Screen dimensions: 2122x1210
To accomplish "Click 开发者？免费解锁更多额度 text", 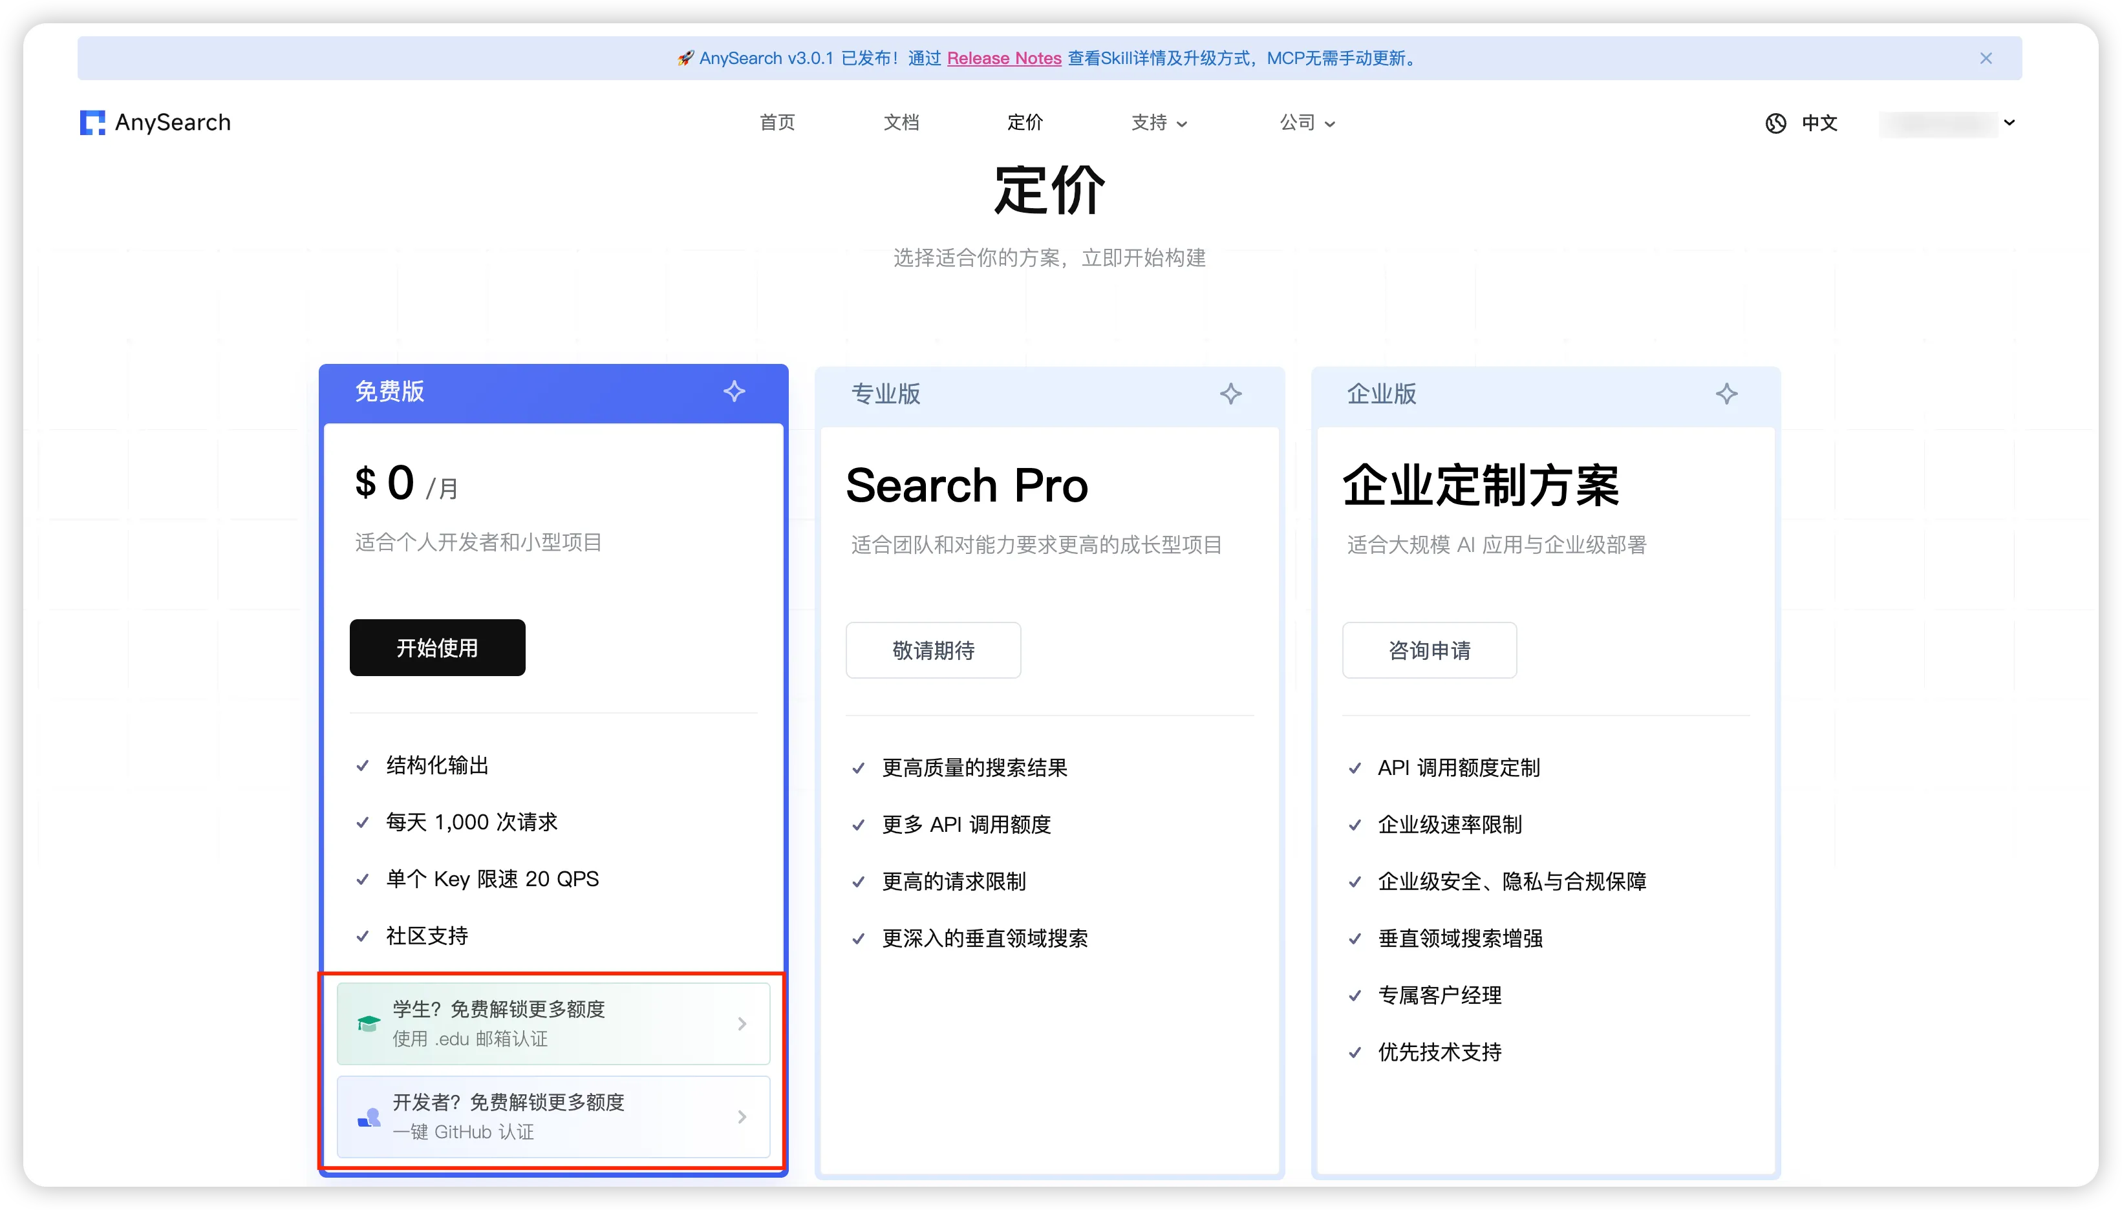I will coord(509,1102).
